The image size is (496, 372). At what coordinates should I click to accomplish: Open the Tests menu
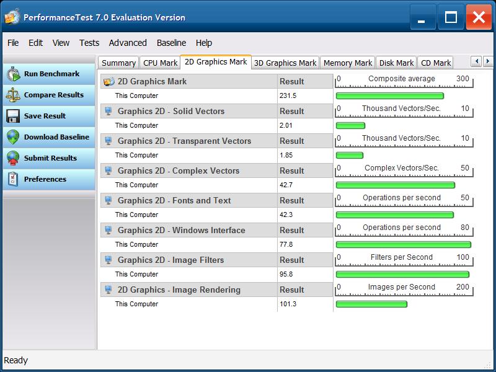[89, 43]
